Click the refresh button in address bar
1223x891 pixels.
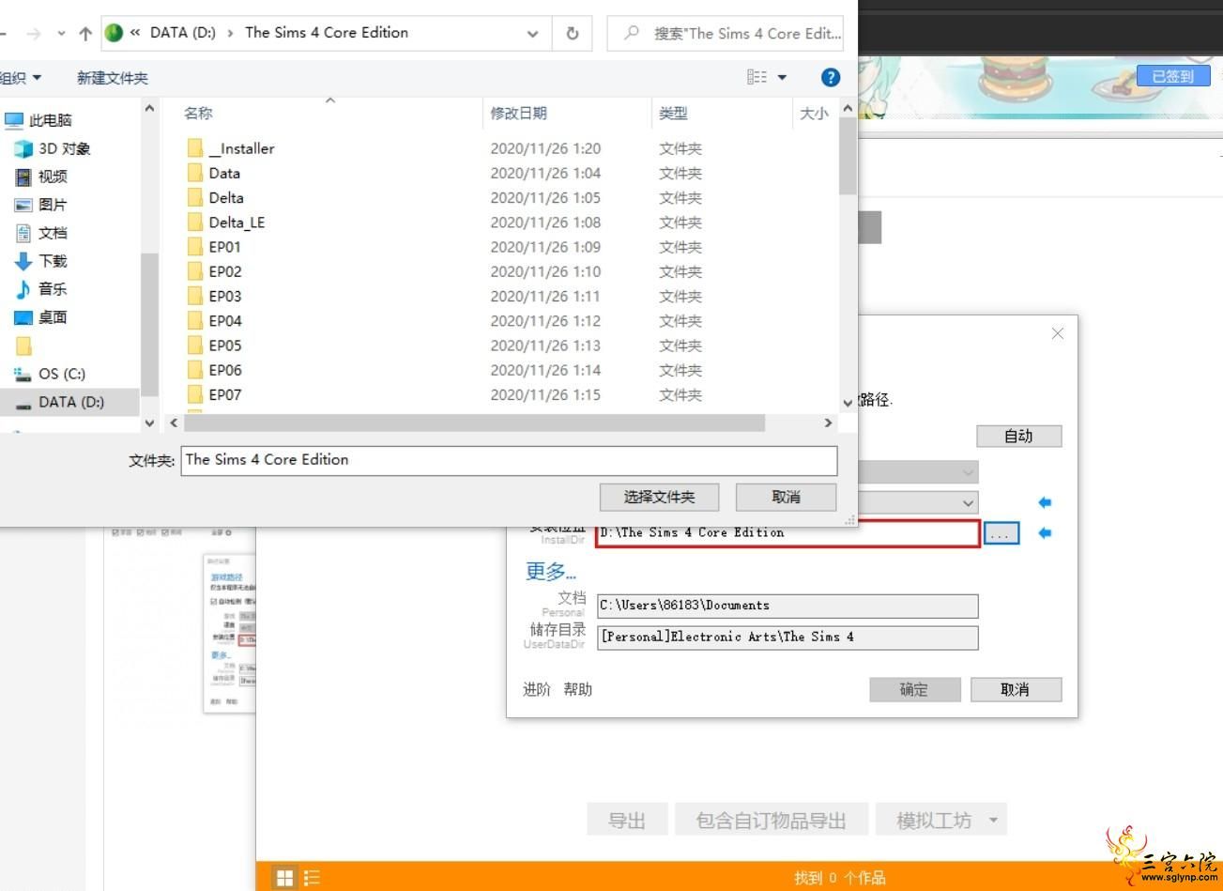573,33
